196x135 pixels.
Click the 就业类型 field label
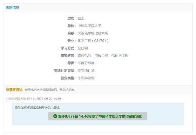pyautogui.click(x=68, y=78)
